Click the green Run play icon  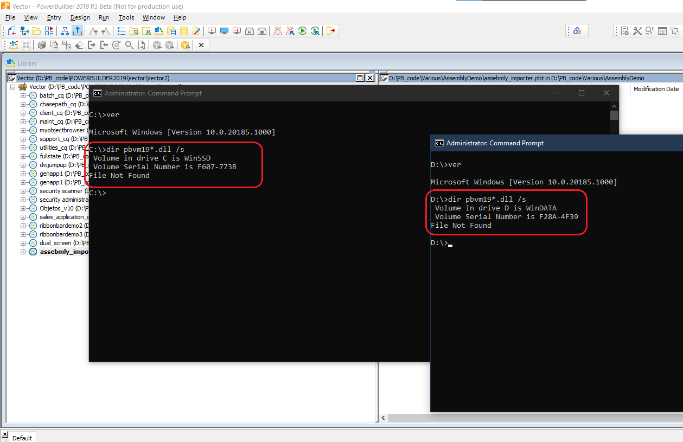pyautogui.click(x=303, y=31)
